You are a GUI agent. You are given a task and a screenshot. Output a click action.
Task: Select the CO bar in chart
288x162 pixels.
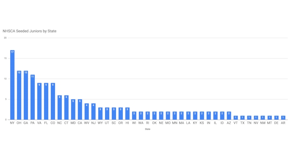(53, 101)
